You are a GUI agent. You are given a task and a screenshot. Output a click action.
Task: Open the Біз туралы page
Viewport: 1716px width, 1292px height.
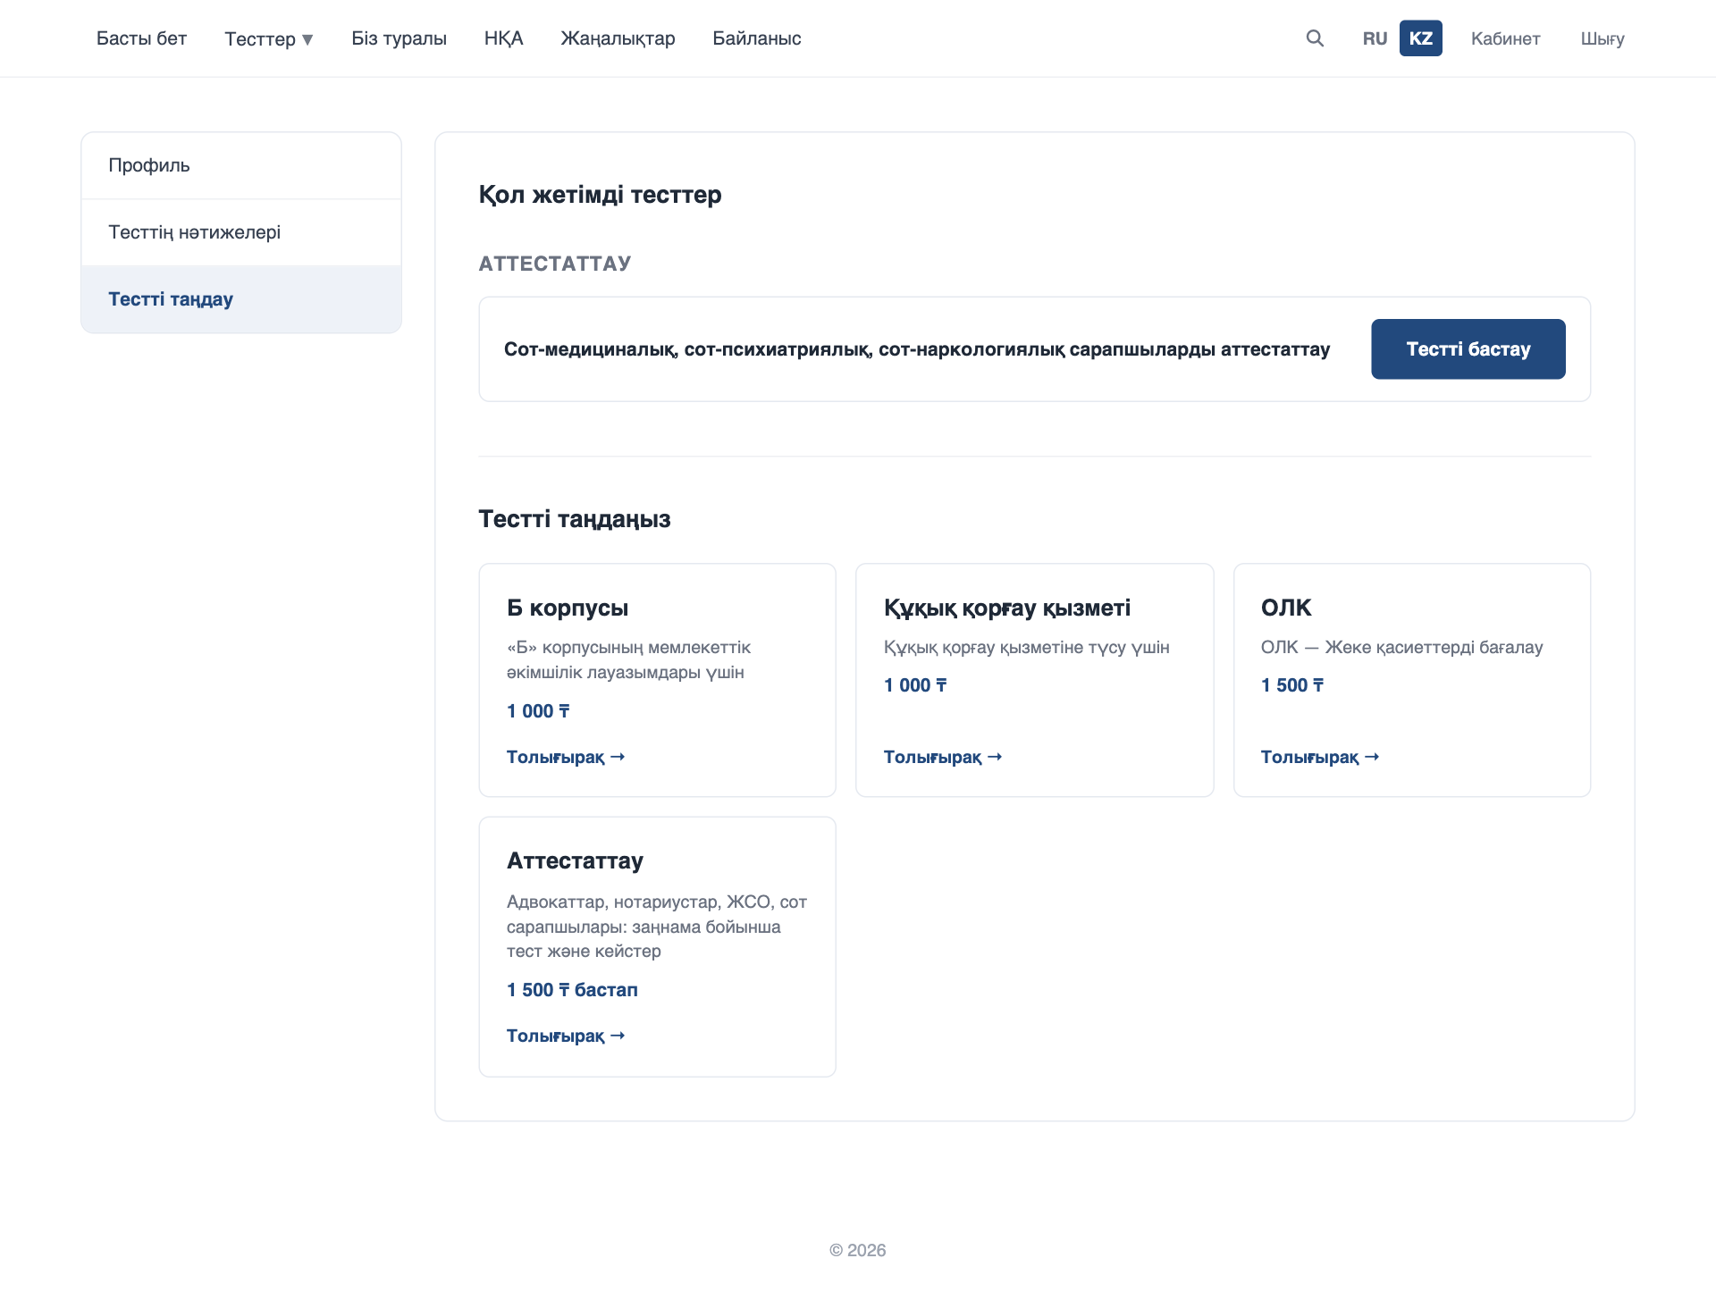pos(399,38)
